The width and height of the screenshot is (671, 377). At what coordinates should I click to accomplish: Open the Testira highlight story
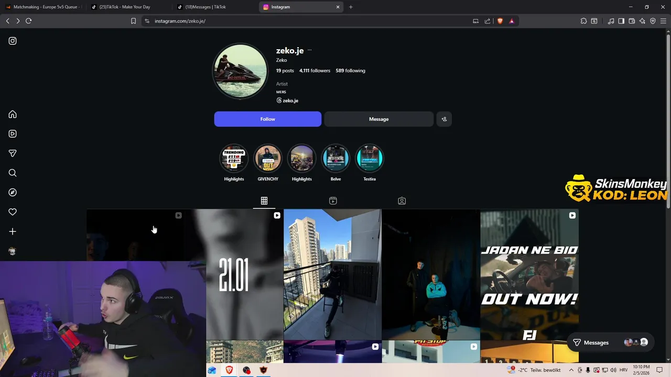tap(370, 158)
